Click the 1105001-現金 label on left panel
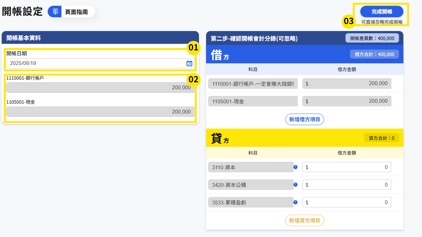Image resolution: width=422 pixels, height=237 pixels. [21, 102]
